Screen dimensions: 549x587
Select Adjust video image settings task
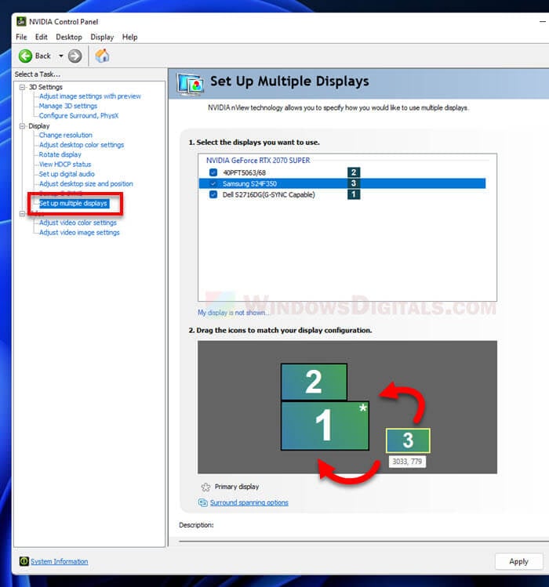click(79, 233)
